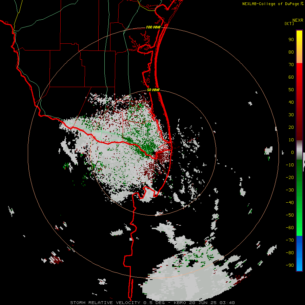
Task: Click the '-50' value on velocity scale
Action: (290, 215)
